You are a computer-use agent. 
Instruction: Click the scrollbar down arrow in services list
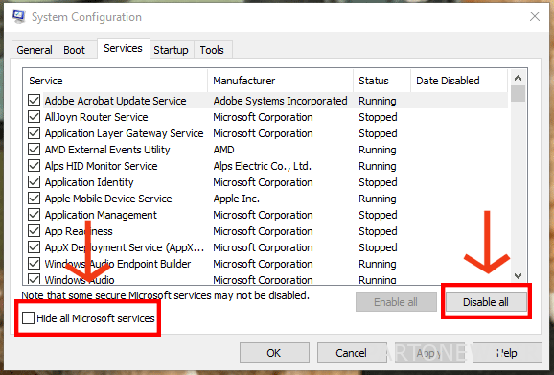tap(518, 275)
